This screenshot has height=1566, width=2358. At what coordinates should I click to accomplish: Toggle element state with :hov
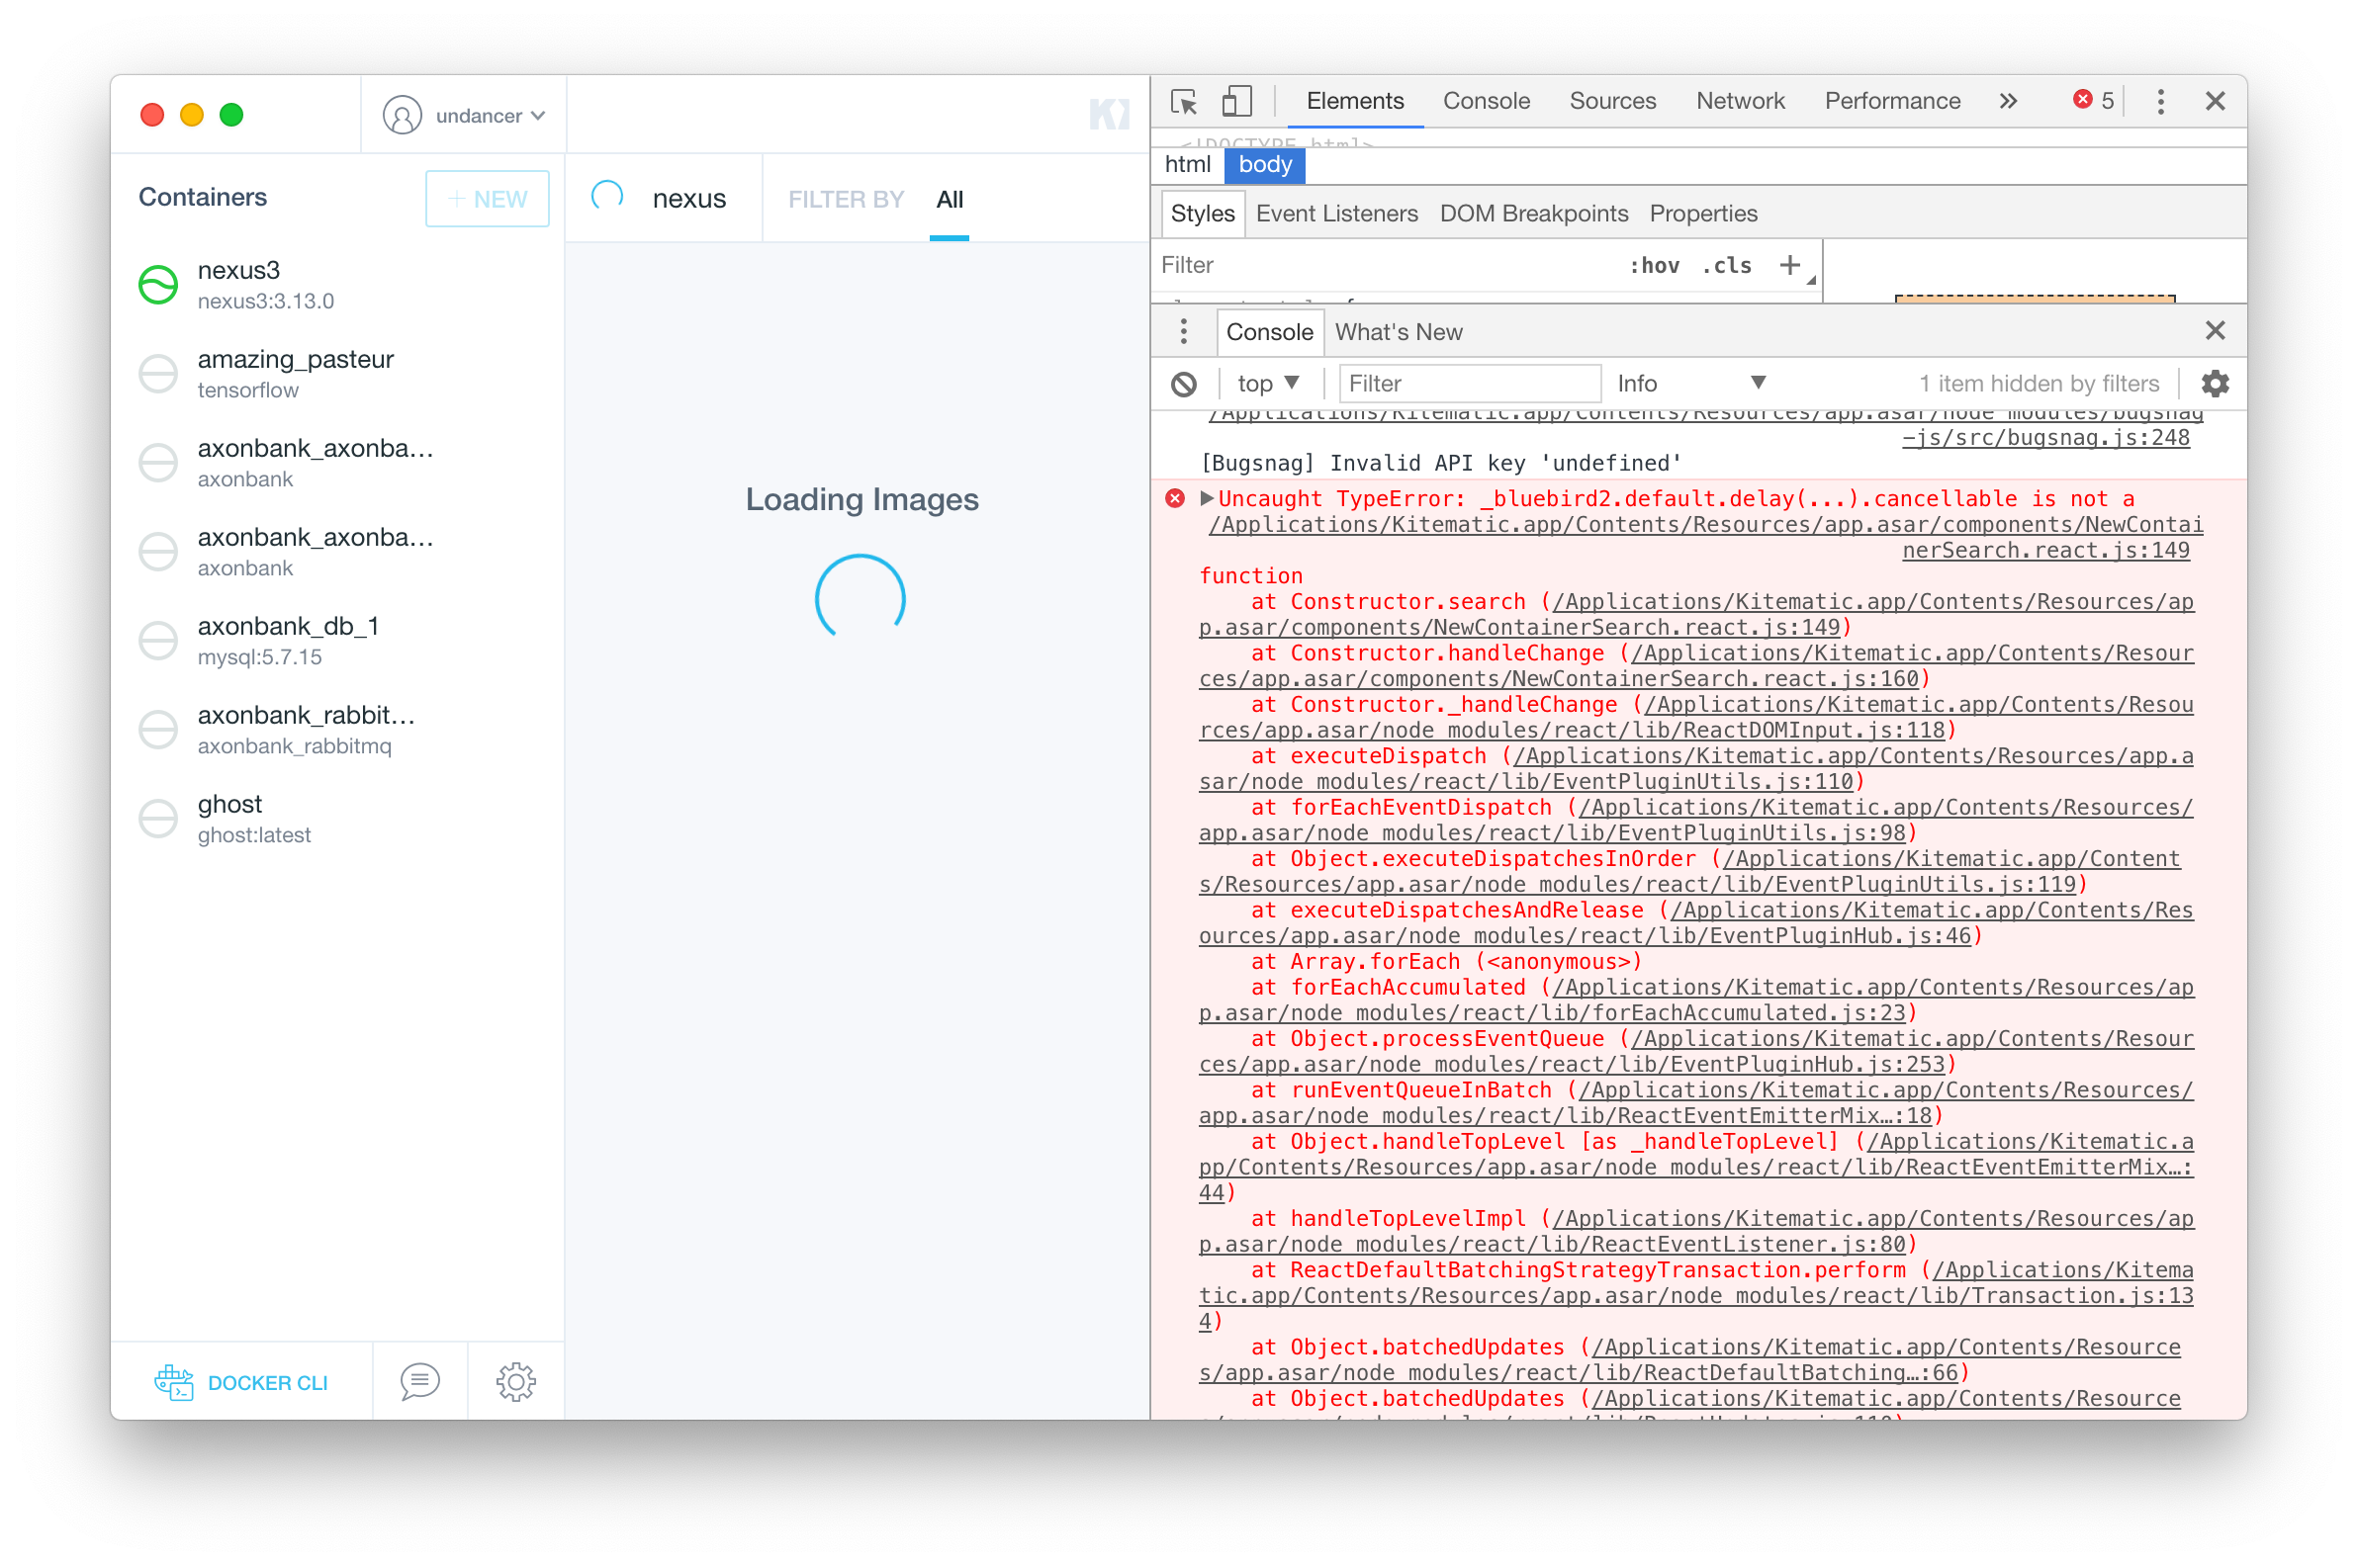point(1654,265)
